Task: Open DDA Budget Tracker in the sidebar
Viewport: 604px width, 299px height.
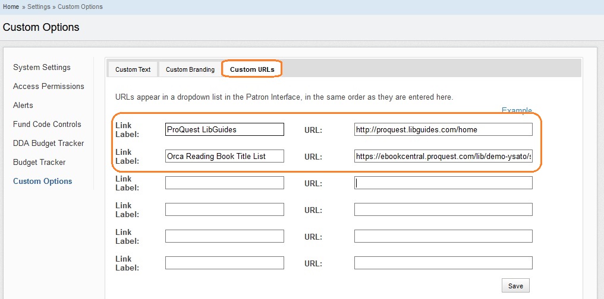Action: point(48,144)
